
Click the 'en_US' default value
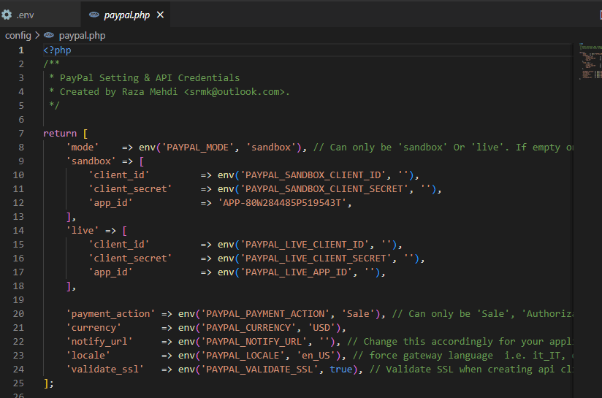click(x=316, y=356)
